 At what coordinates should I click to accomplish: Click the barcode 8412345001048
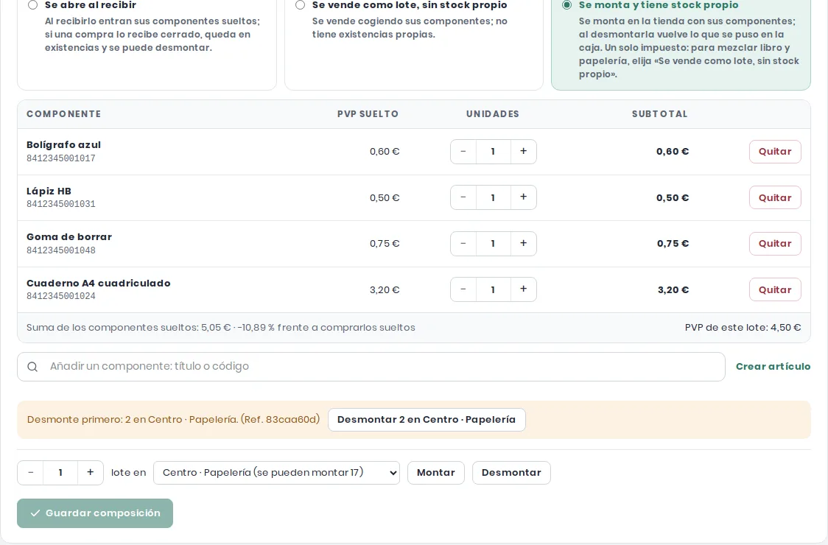point(60,250)
